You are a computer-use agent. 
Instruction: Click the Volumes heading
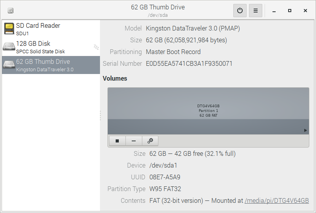pyautogui.click(x=115, y=78)
